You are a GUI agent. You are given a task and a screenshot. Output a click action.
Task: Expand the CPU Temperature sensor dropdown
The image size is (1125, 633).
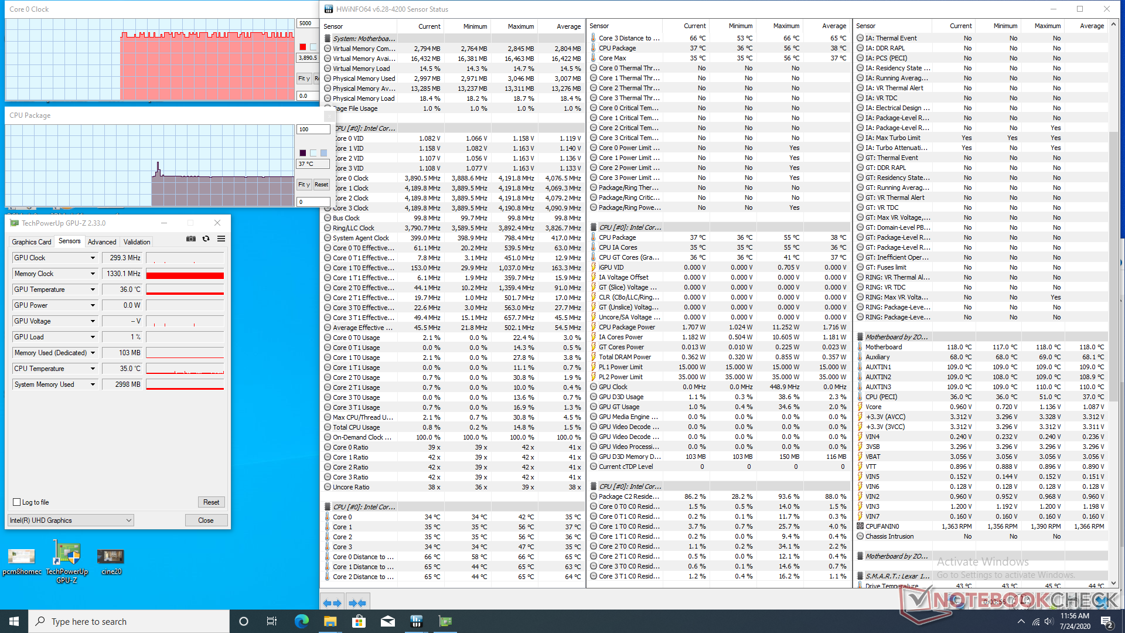(x=93, y=369)
